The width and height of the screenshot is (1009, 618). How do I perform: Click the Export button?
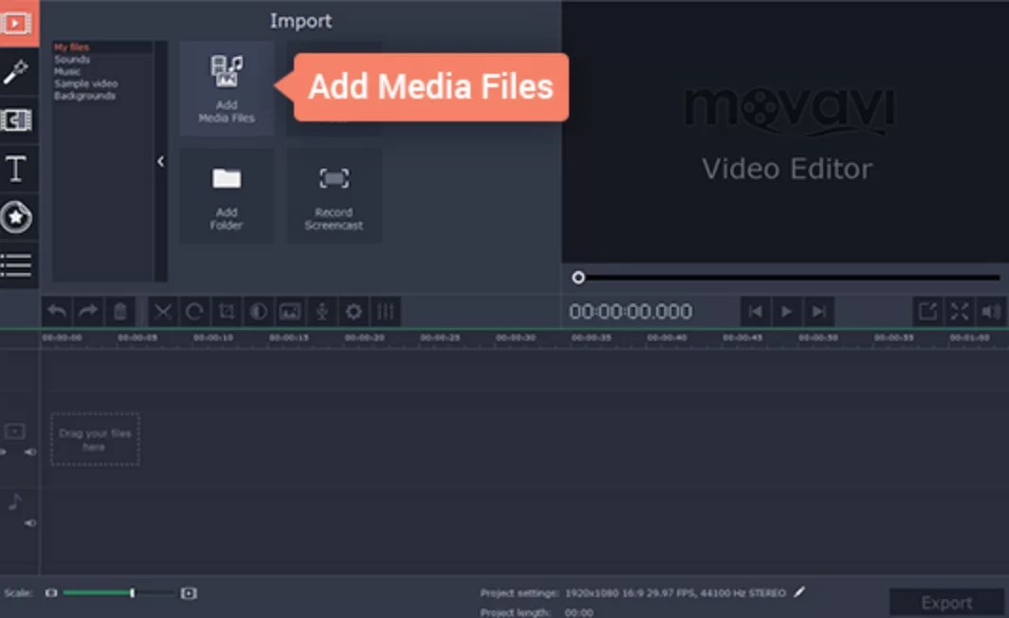click(946, 603)
